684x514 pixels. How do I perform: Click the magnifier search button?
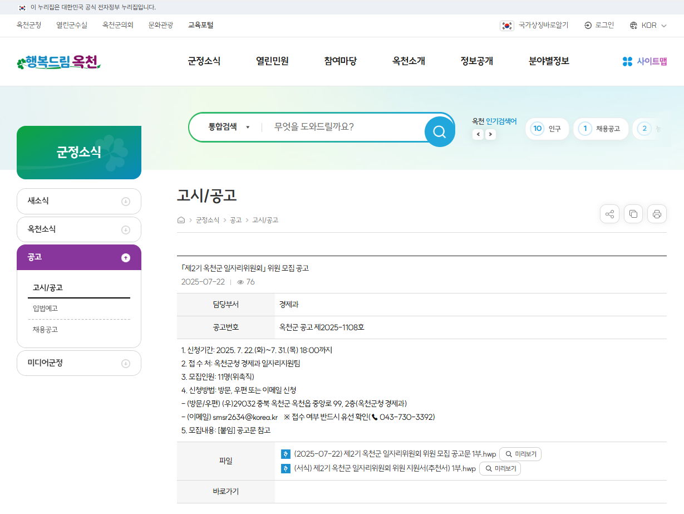tap(439, 132)
